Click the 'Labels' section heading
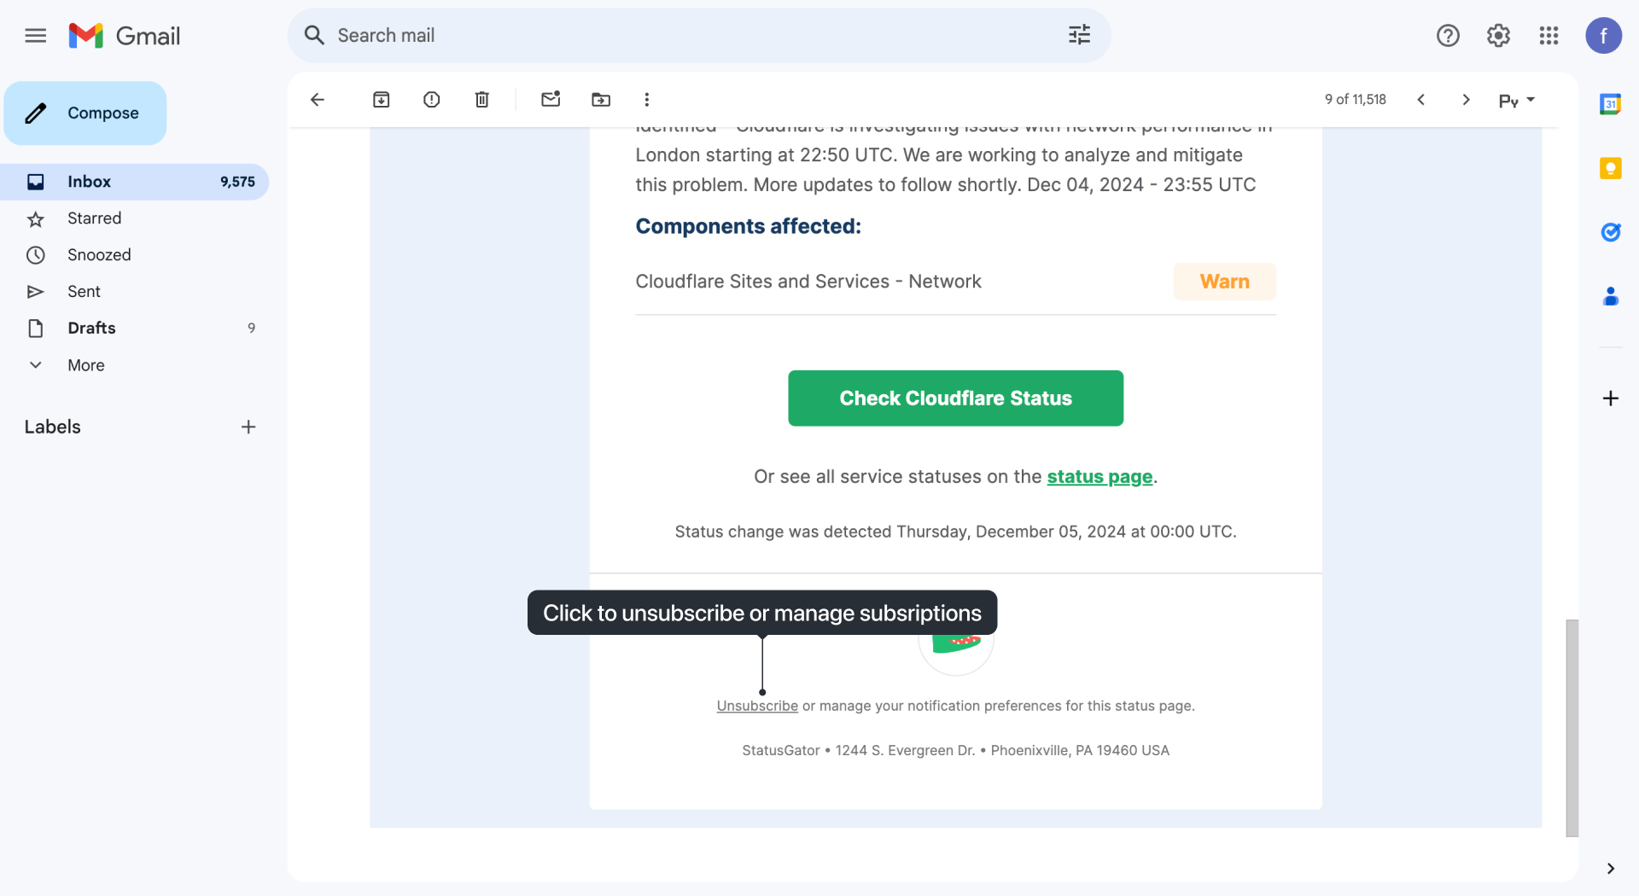The height and width of the screenshot is (896, 1639). point(53,427)
